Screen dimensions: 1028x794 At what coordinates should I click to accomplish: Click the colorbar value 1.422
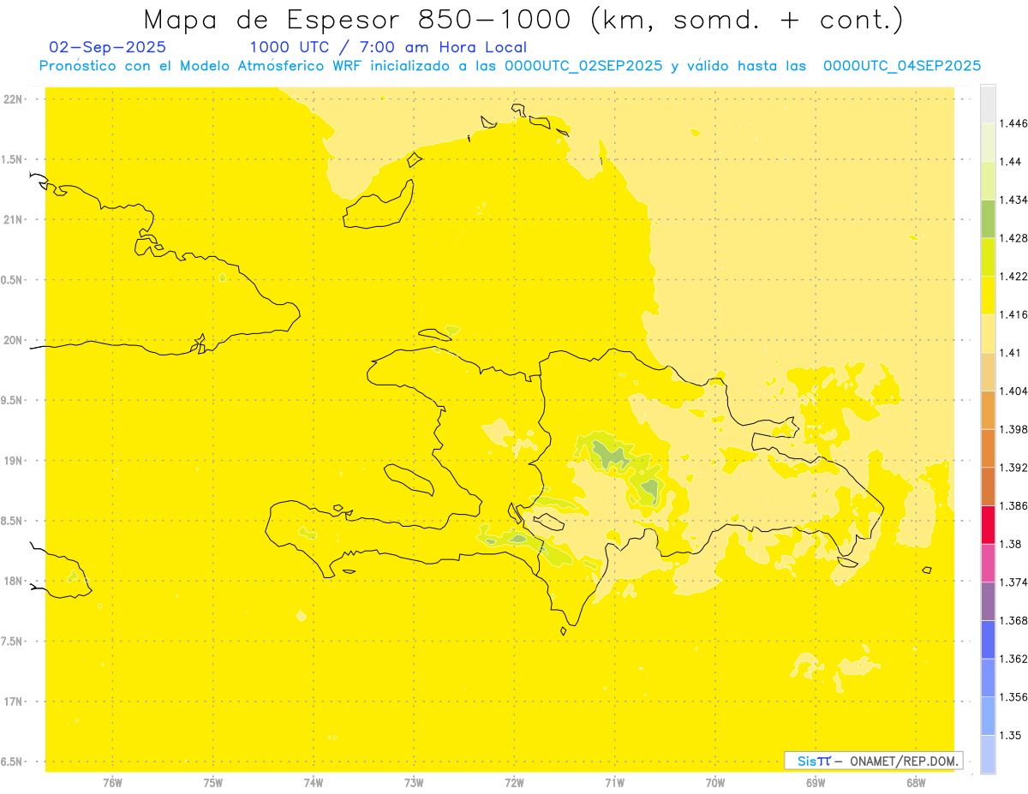1015,277
